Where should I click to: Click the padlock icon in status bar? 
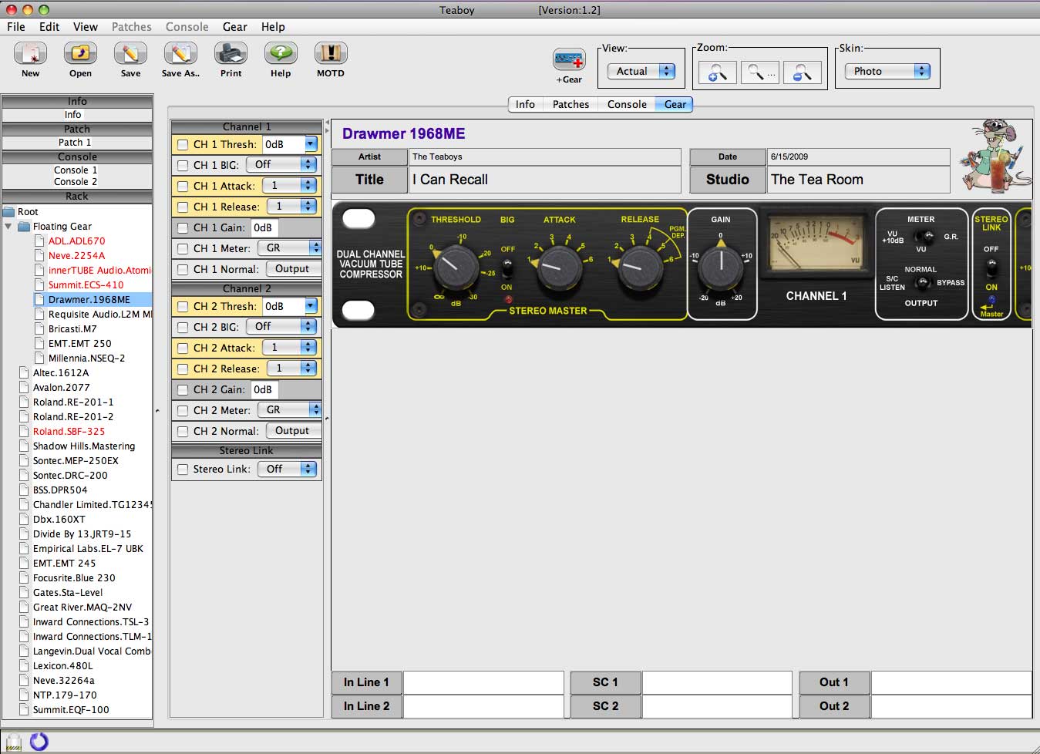(14, 742)
